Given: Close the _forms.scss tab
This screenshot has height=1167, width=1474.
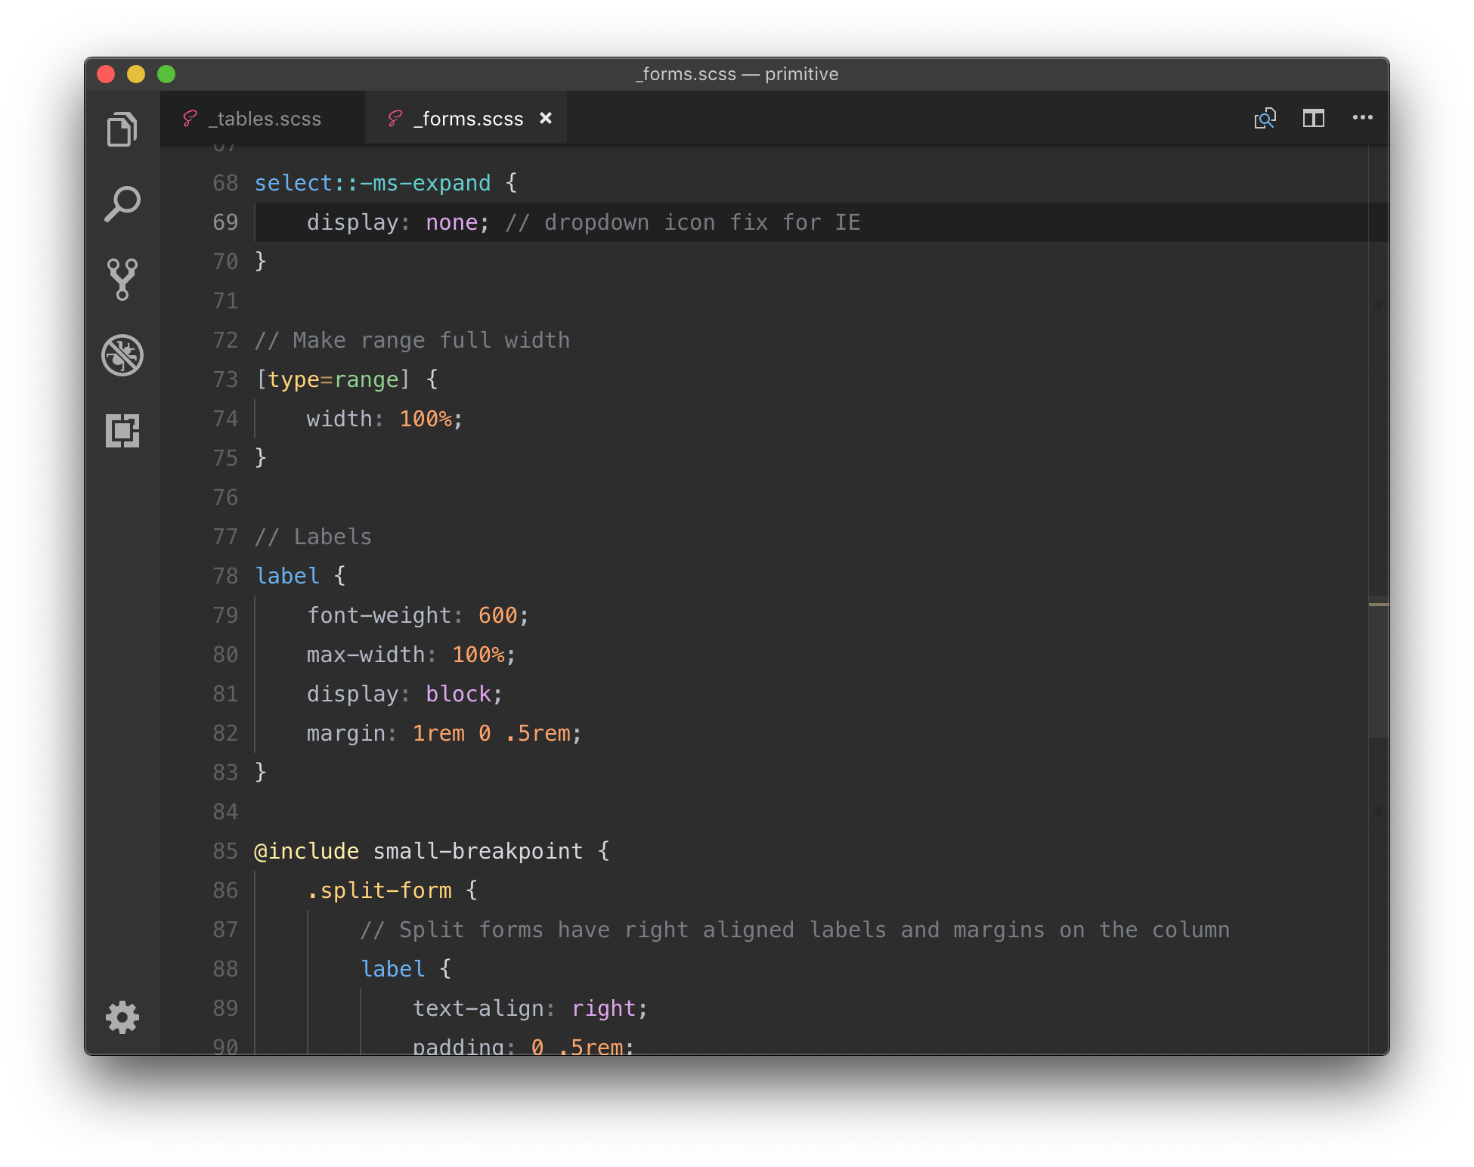Looking at the screenshot, I should [x=546, y=118].
